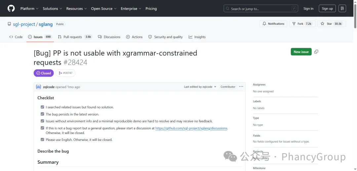Viewport: 357px width, 171px height.
Task: Click the green New issue button
Action: (301, 52)
